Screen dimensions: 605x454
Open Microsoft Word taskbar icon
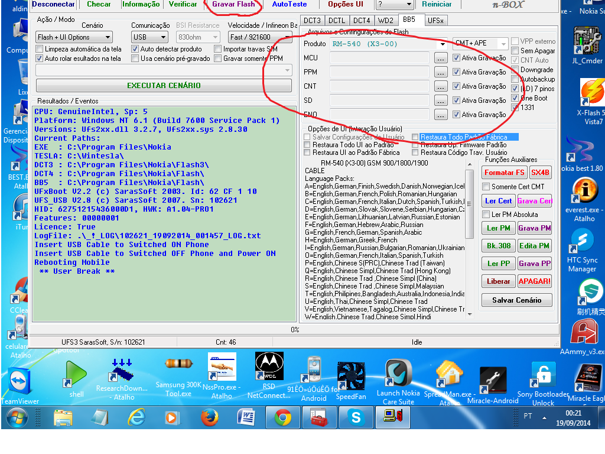coord(246,417)
